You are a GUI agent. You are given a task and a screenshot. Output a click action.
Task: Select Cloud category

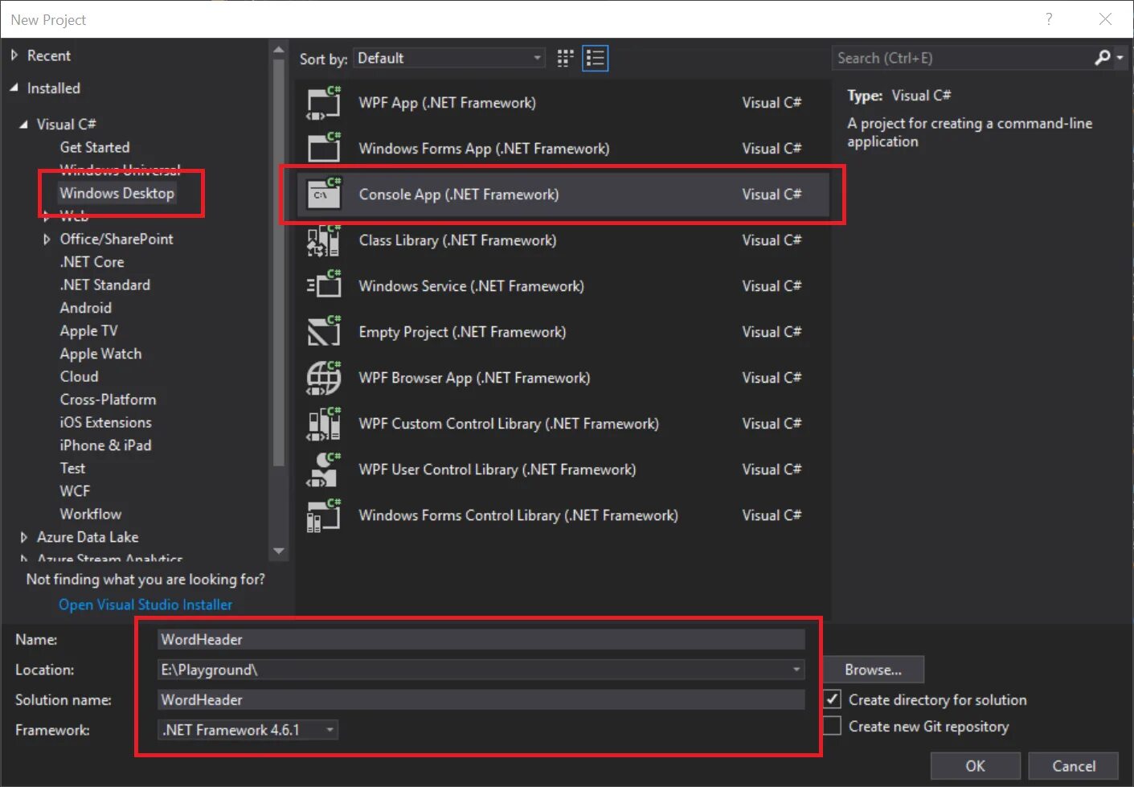click(79, 377)
